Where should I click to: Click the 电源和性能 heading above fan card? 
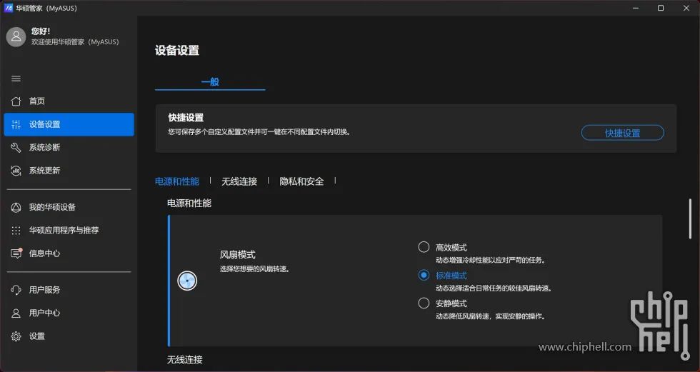(189, 203)
